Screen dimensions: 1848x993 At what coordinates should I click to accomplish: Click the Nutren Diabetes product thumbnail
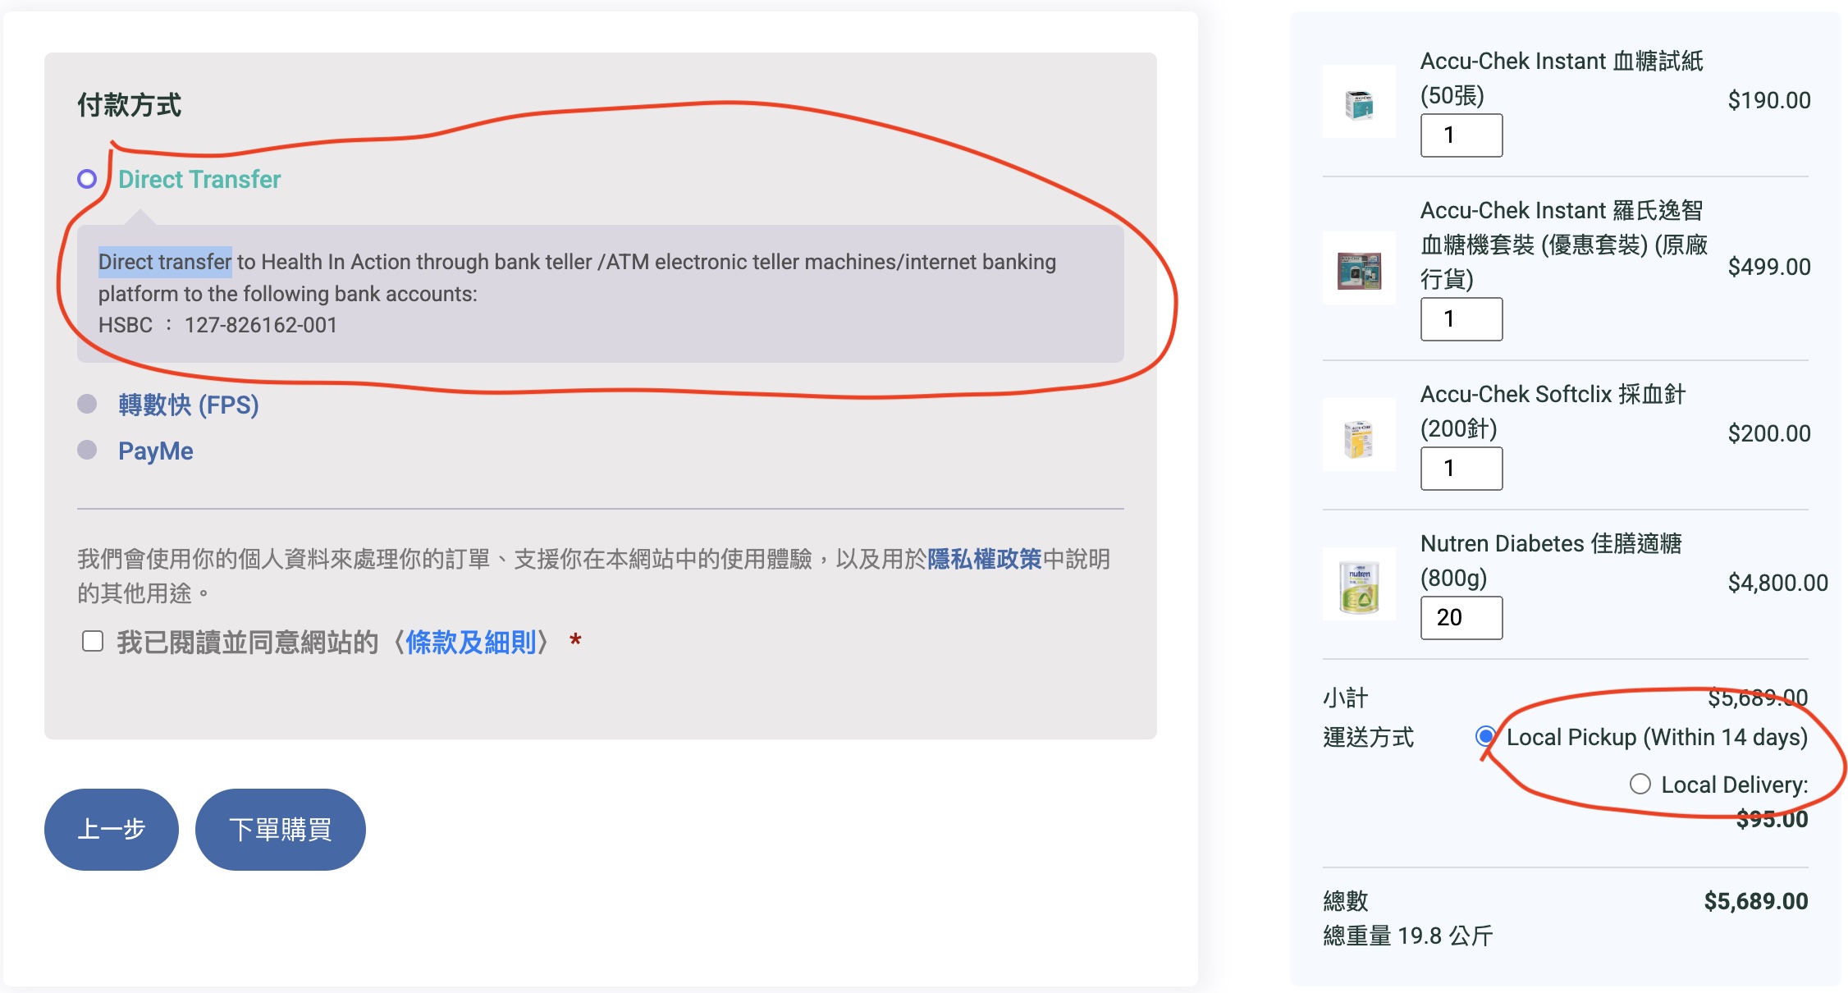point(1359,584)
